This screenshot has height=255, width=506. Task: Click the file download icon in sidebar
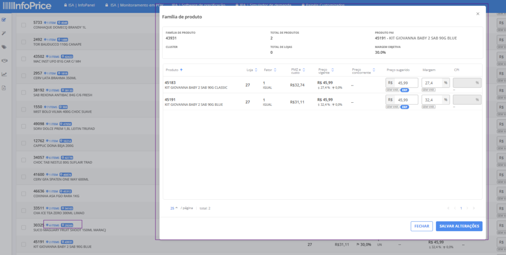point(4,88)
